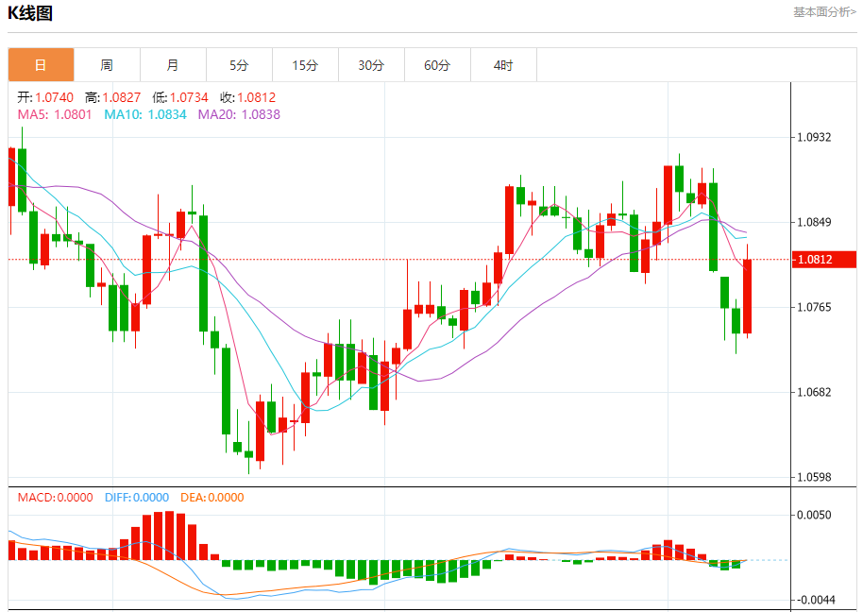Click the tallest red MACD histogram bar
The height and width of the screenshot is (612, 863).
coord(170,535)
